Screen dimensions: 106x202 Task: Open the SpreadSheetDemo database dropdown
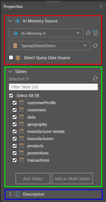click(x=50, y=46)
